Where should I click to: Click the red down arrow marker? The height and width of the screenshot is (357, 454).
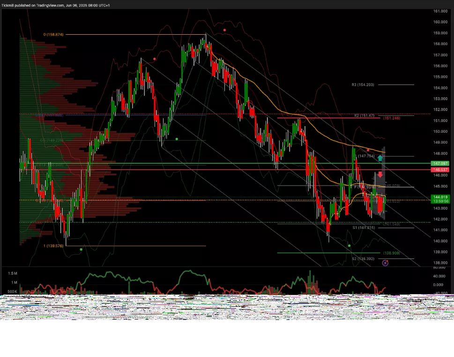point(380,175)
